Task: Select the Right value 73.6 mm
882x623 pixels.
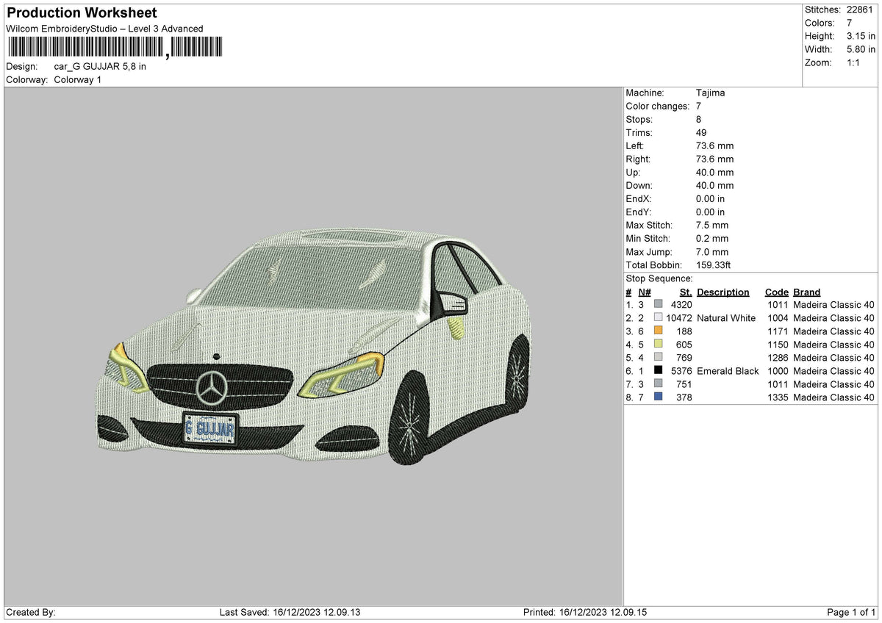Action: [x=714, y=159]
